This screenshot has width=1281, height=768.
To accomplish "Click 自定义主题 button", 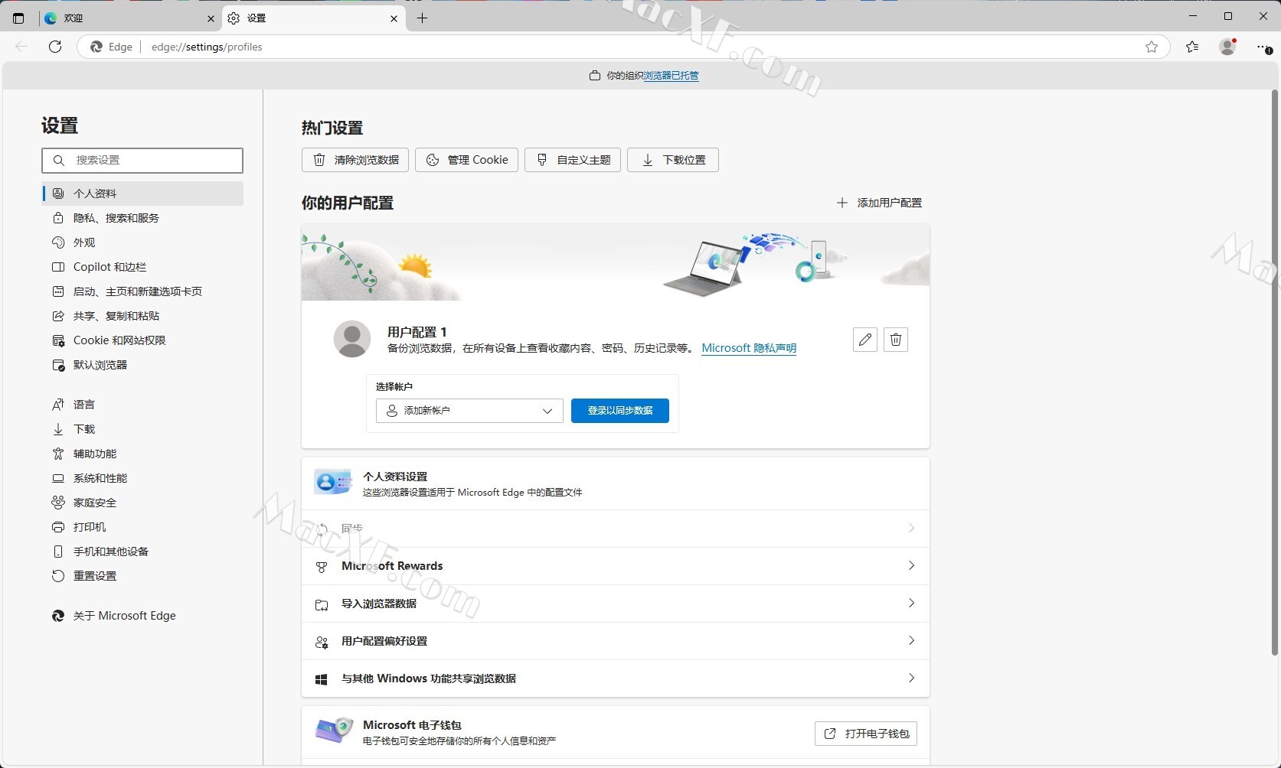I will coord(573,160).
